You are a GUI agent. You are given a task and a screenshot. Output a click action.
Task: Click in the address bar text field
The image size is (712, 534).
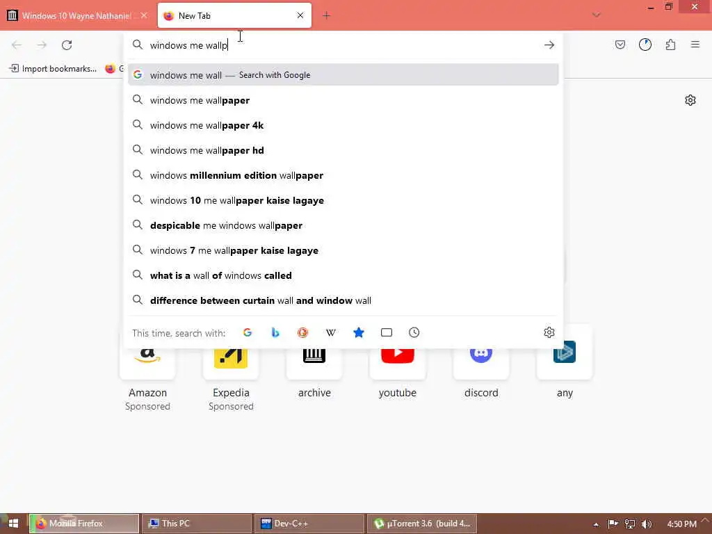tap(343, 45)
